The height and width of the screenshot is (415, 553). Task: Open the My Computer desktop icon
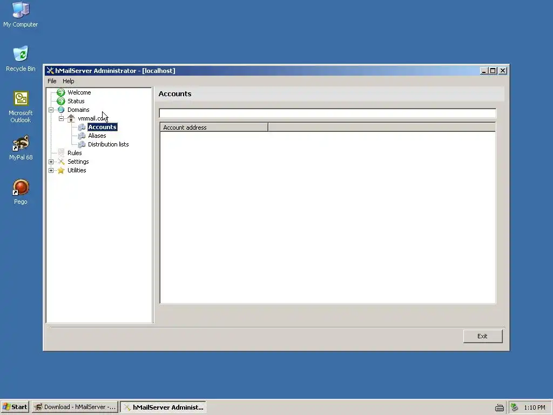pos(21,14)
